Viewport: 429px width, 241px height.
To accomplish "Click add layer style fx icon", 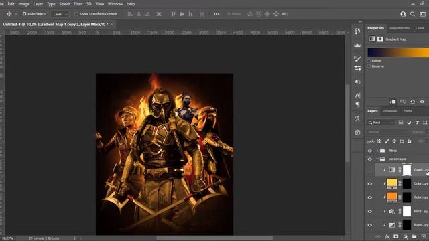I will [x=387, y=236].
